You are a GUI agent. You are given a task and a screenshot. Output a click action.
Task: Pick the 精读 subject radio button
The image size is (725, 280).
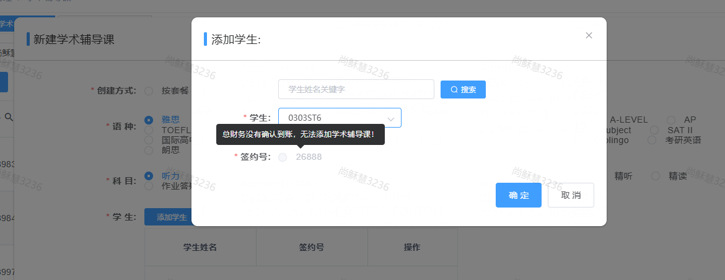656,176
